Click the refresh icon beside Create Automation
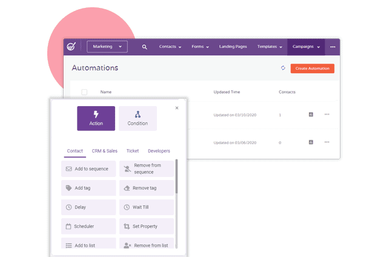This screenshot has width=372, height=257. (x=283, y=68)
